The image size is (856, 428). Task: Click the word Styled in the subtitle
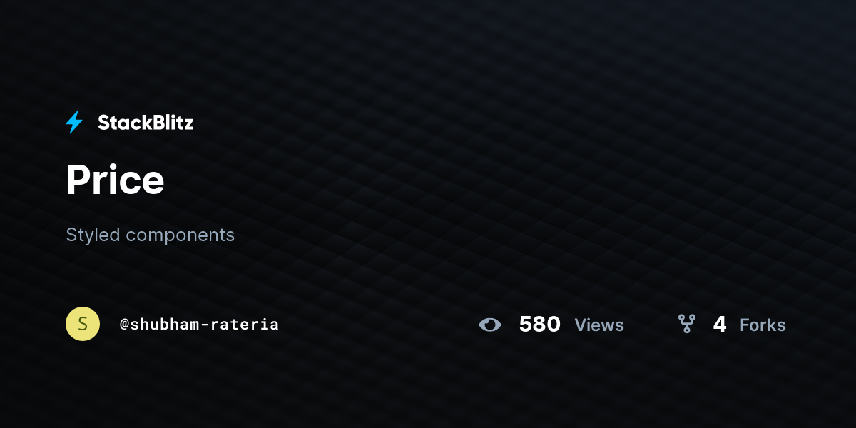(93, 235)
